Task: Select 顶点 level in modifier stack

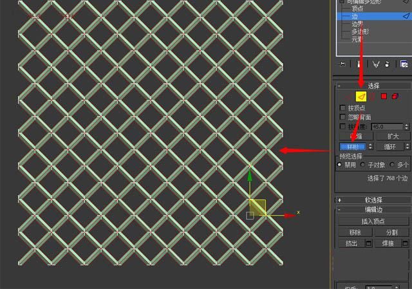Action: tap(357, 8)
